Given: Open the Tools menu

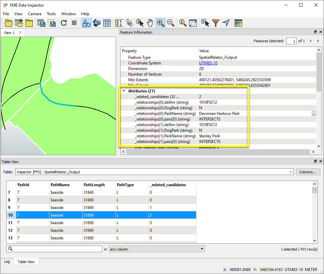Looking at the screenshot, I should (51, 14).
